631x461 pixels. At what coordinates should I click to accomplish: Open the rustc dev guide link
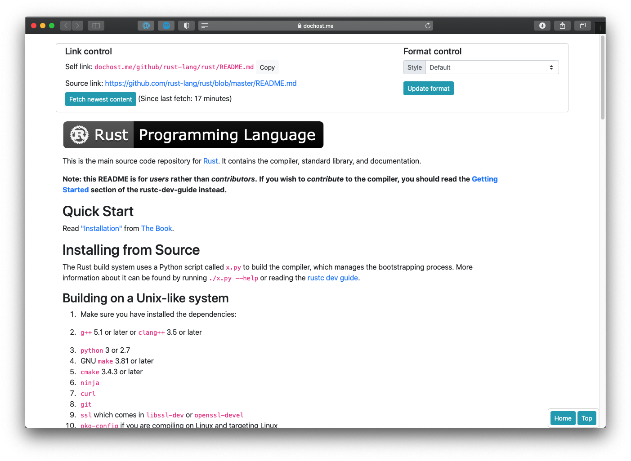[x=333, y=278]
